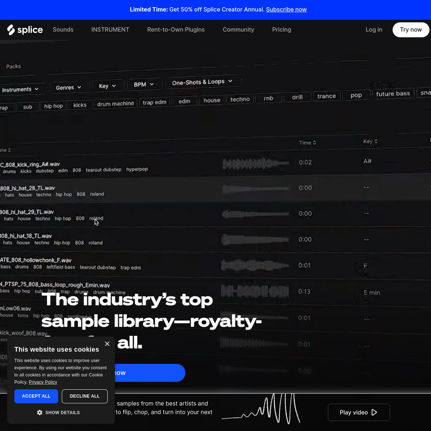Go to Rent-to-Own Plugins
The height and width of the screenshot is (431, 431).
(x=176, y=30)
